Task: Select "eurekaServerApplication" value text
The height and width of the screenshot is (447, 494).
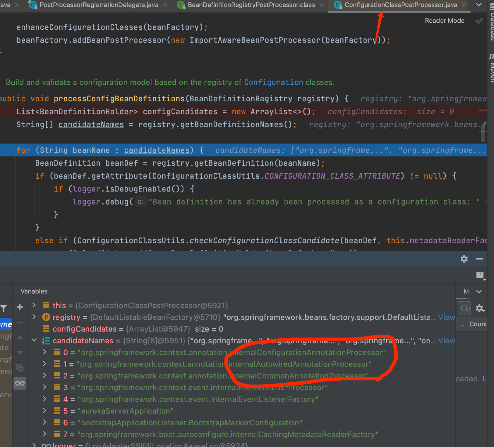Action: click(x=126, y=411)
